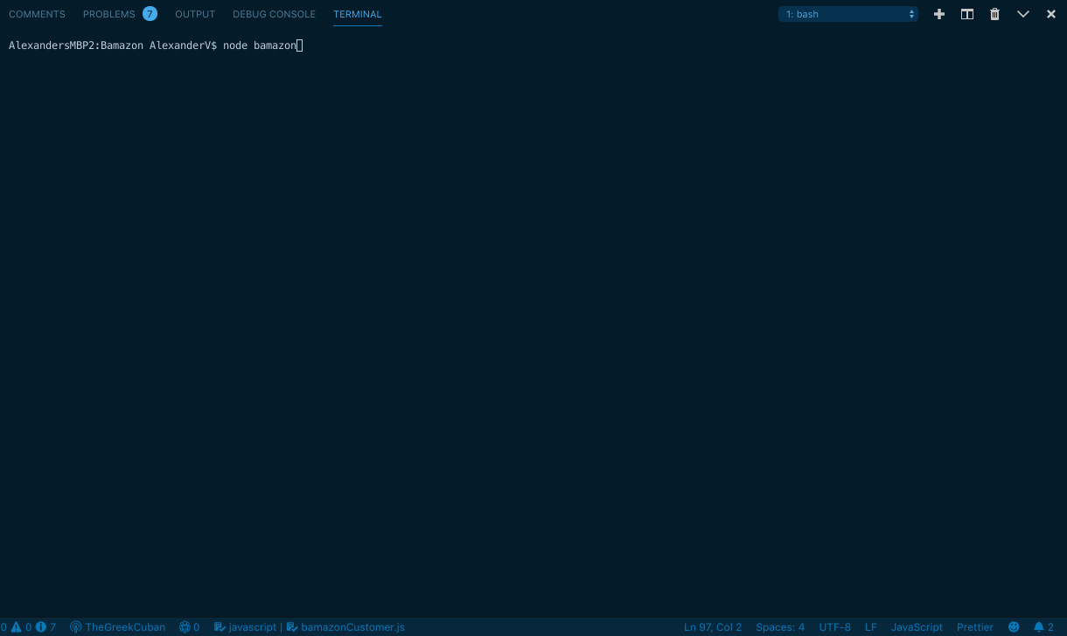This screenshot has height=636, width=1067.
Task: Click the info circle icon in status bar
Action: point(40,627)
